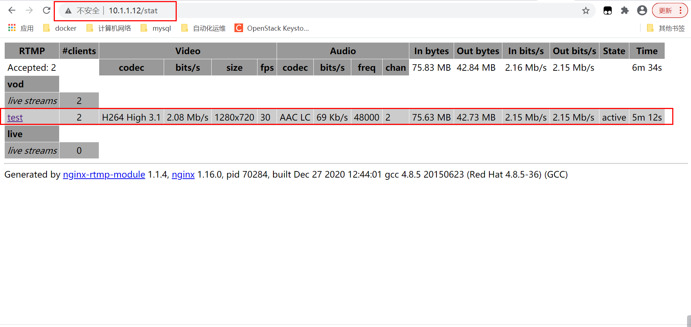
Task: Click the 75.63 MB test stream in bytes
Action: (431, 117)
